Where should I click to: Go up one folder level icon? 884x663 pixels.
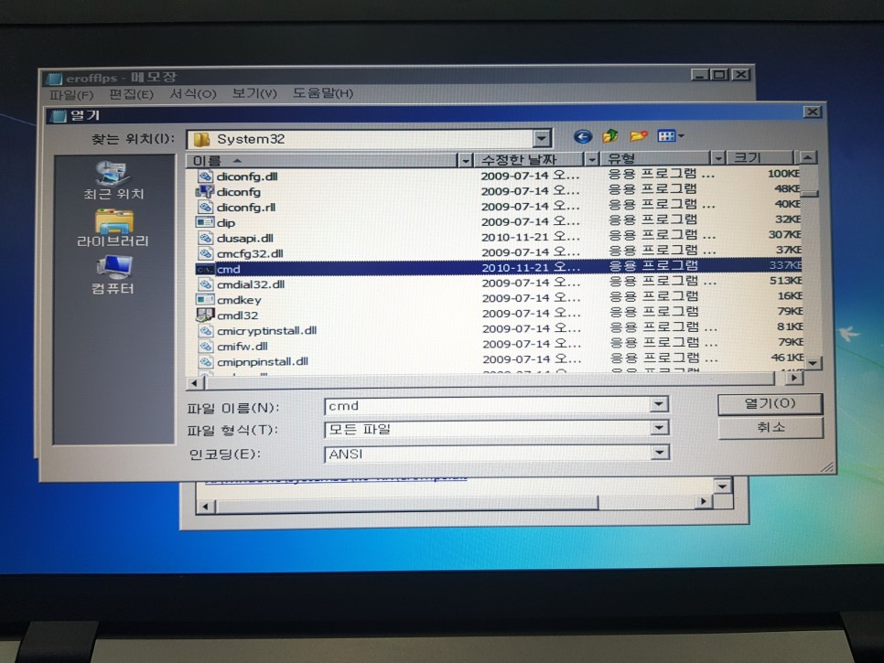click(610, 135)
